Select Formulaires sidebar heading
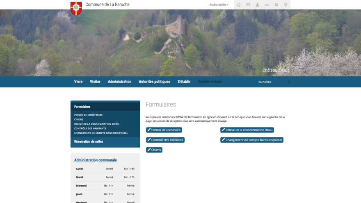The width and height of the screenshot is (361, 203). click(105, 107)
